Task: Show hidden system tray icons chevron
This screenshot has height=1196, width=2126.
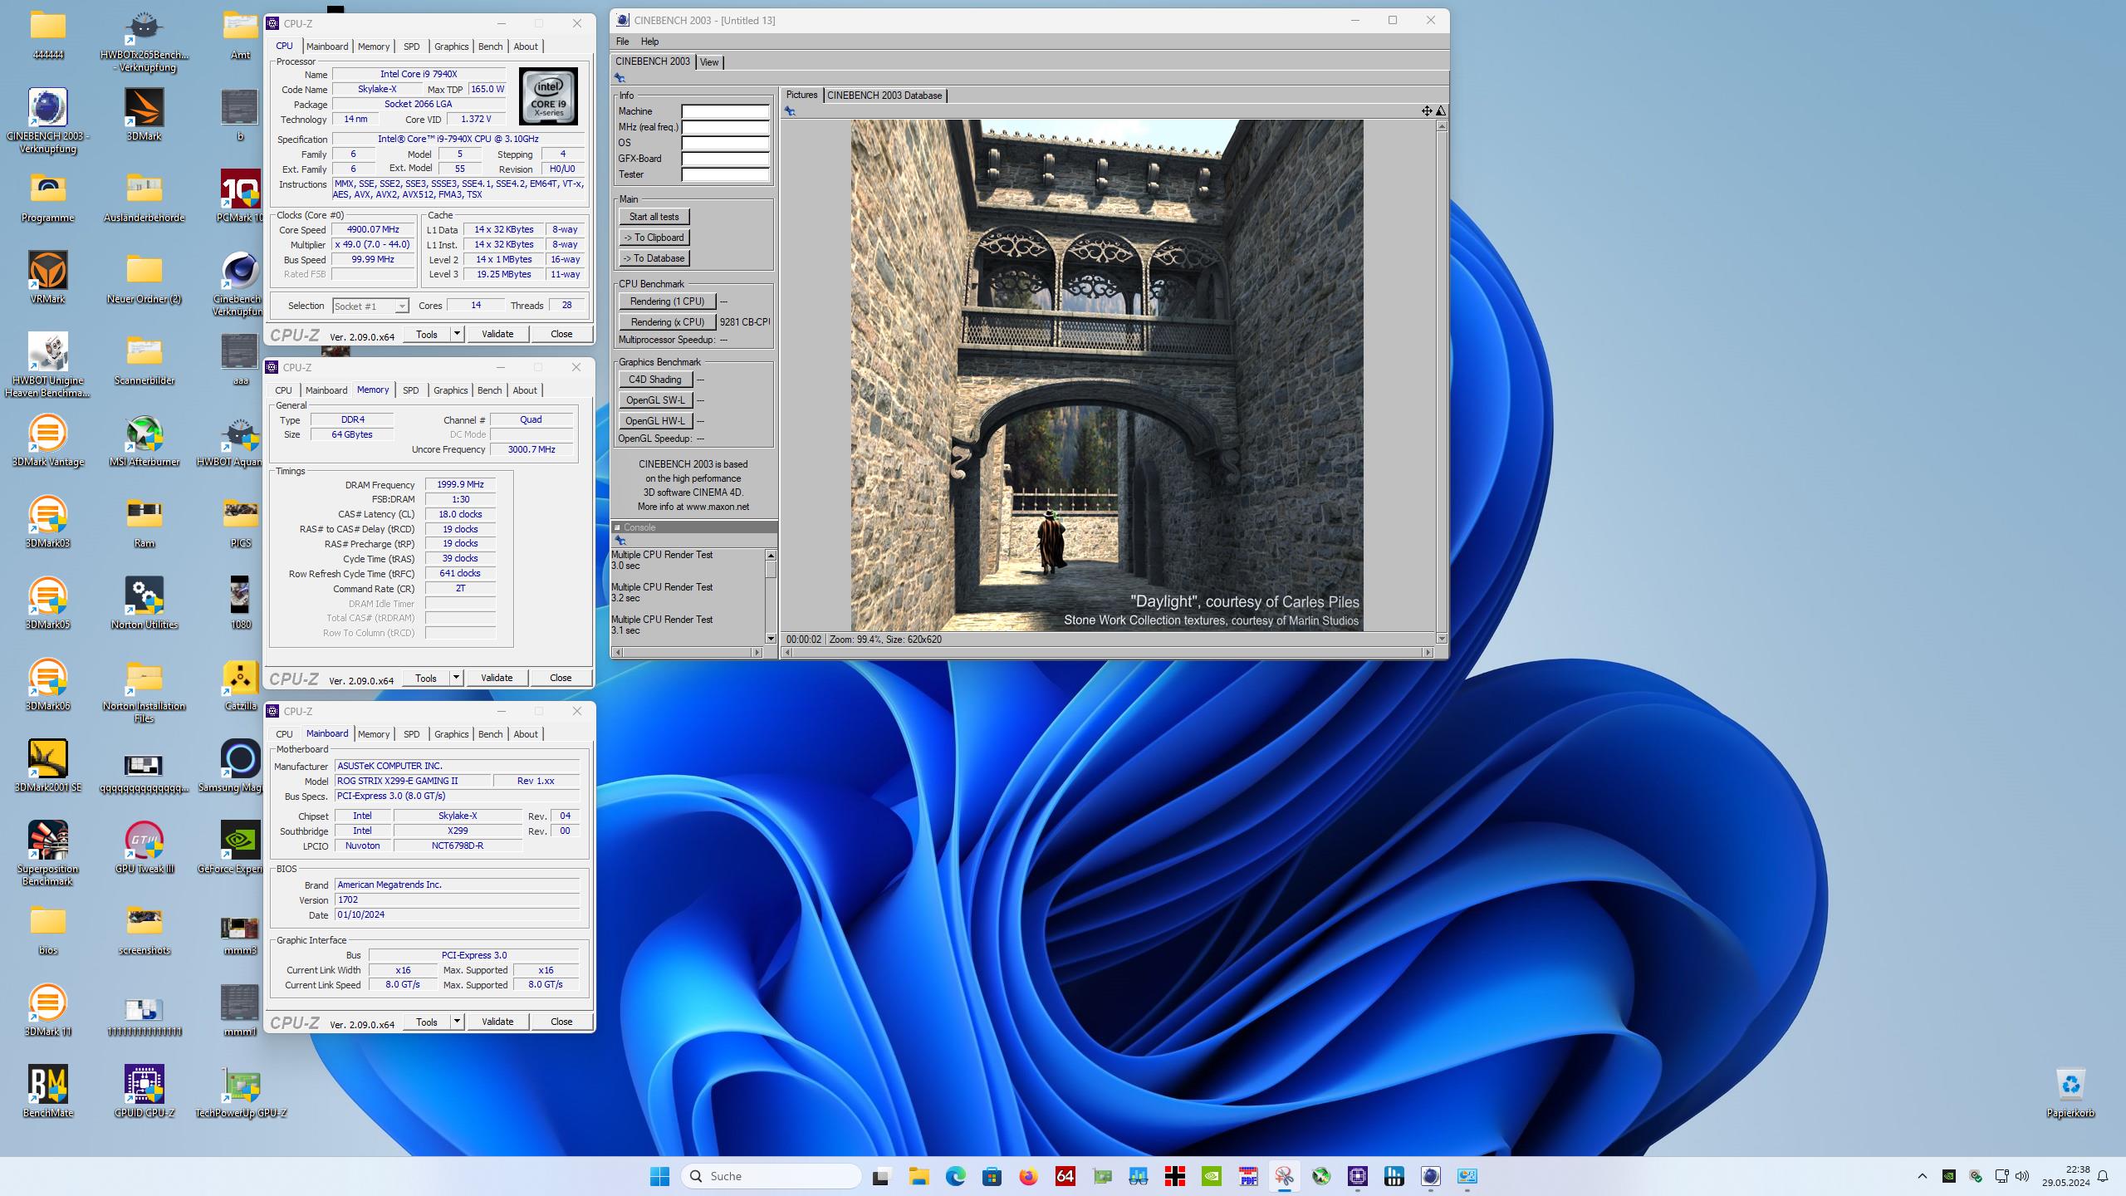Action: pos(1922,1176)
